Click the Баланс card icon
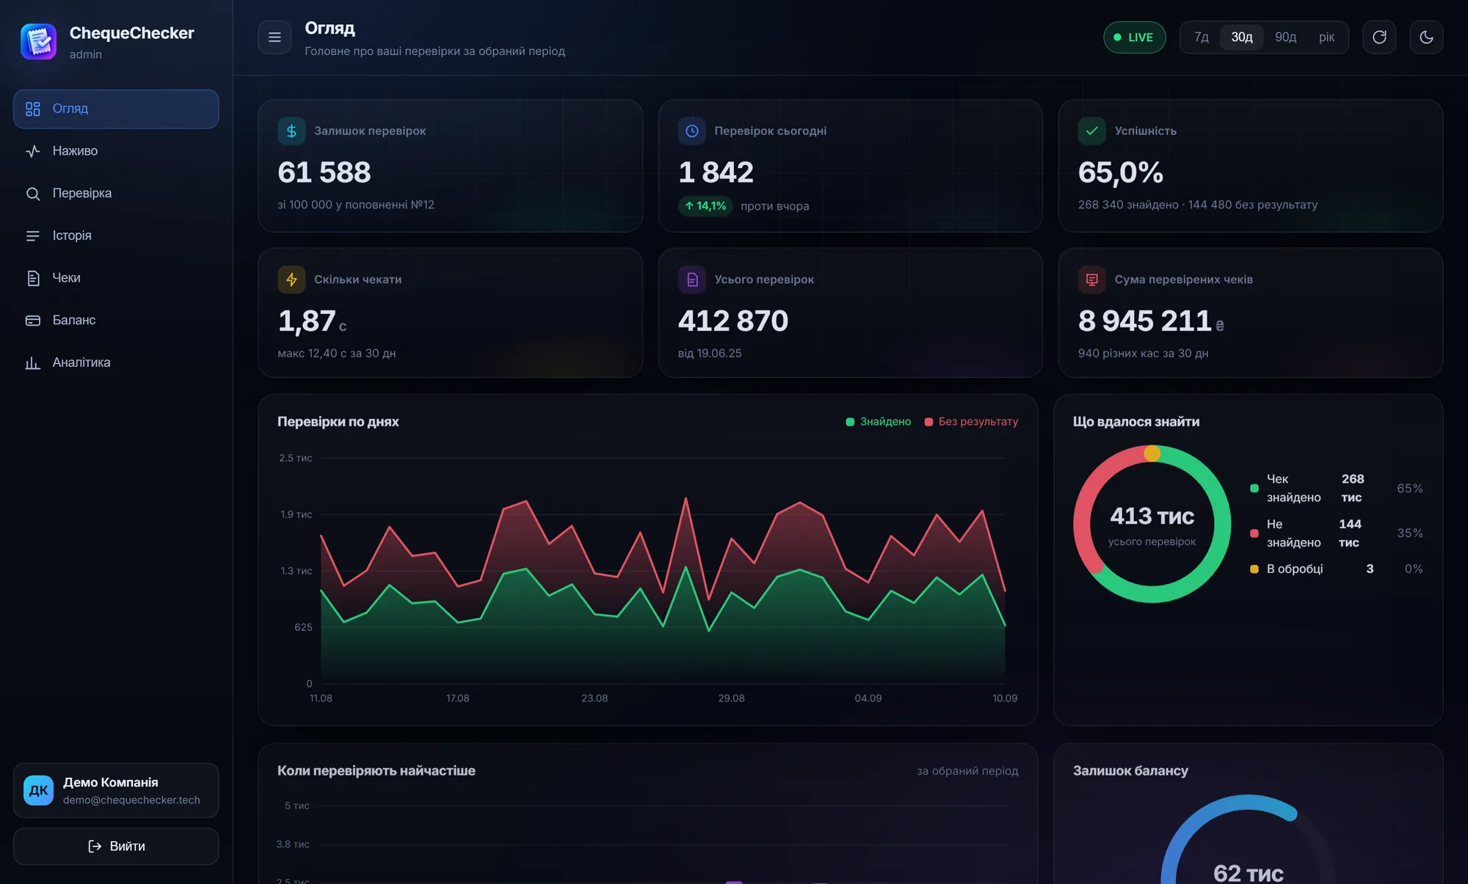 point(33,321)
